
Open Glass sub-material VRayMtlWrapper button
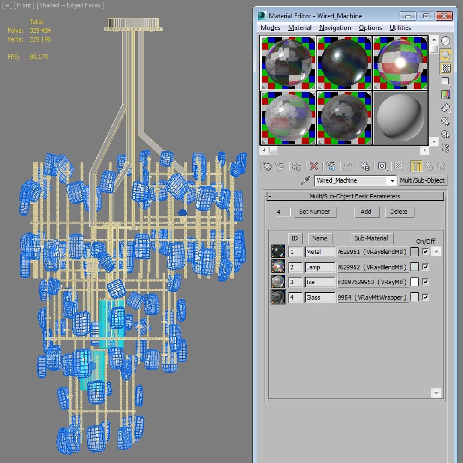tap(373, 298)
